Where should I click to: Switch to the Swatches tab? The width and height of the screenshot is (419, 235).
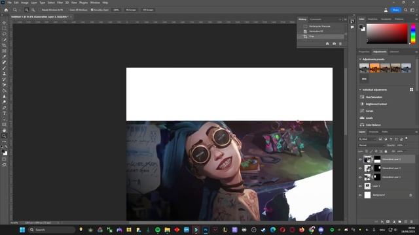click(x=373, y=19)
